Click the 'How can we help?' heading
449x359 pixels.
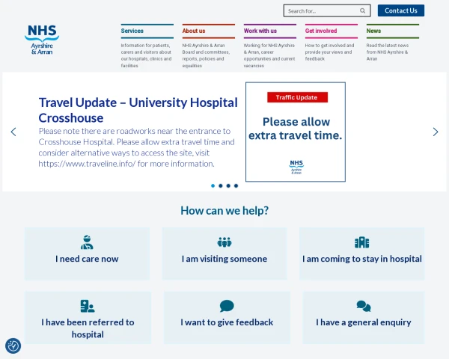(x=224, y=211)
